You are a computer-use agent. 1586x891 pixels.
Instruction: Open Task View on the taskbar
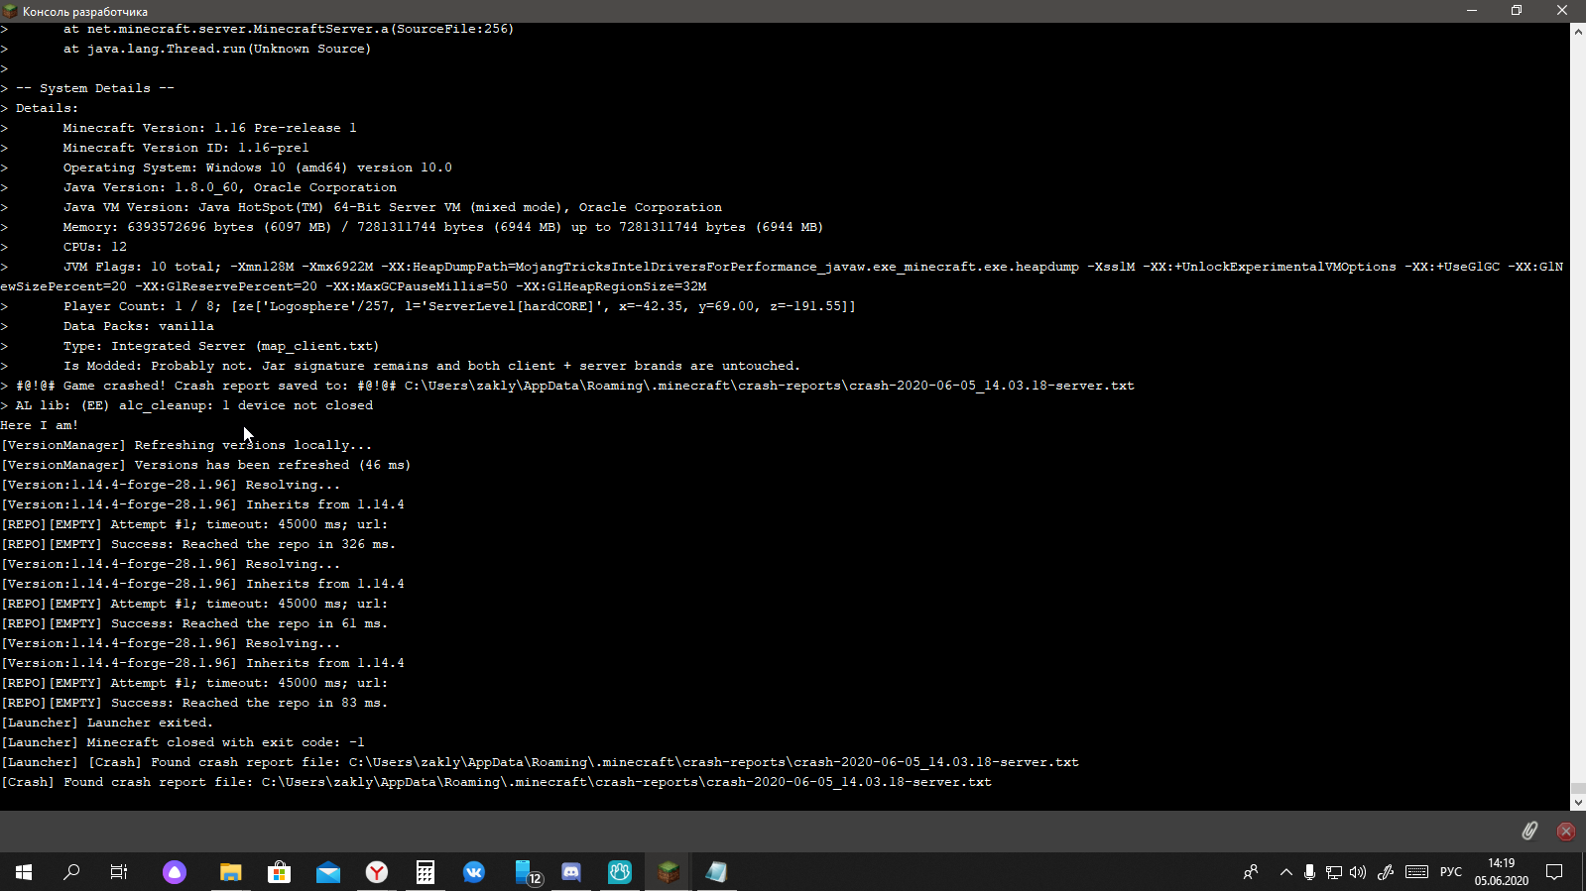tap(119, 872)
